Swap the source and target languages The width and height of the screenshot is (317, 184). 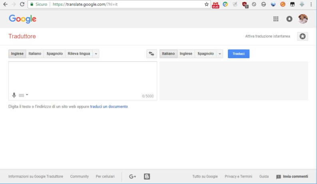pyautogui.click(x=152, y=53)
